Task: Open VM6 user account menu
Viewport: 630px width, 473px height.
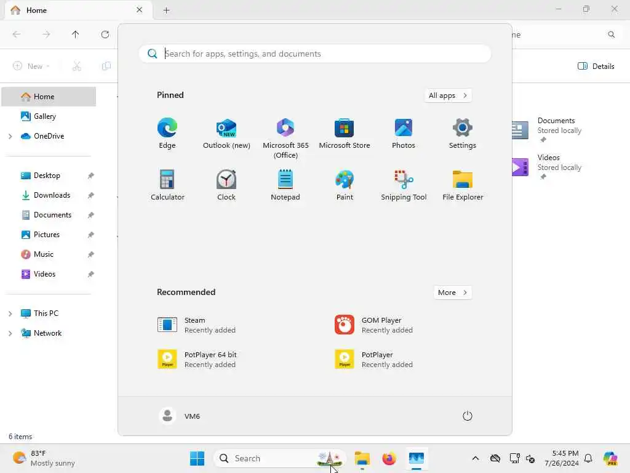Action: pos(180,416)
